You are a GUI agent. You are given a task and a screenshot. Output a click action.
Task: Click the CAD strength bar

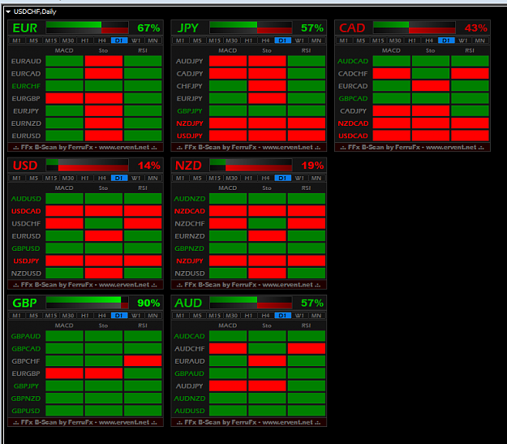(415, 28)
